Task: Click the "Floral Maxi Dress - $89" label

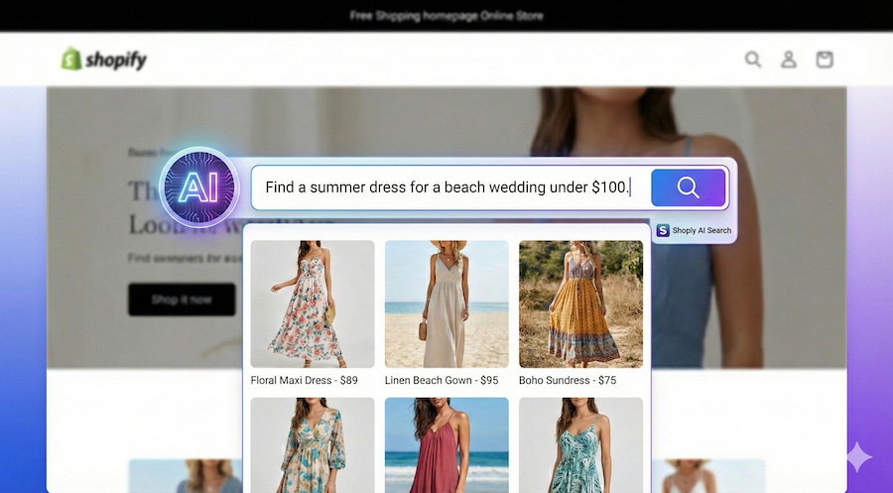Action: 305,380
